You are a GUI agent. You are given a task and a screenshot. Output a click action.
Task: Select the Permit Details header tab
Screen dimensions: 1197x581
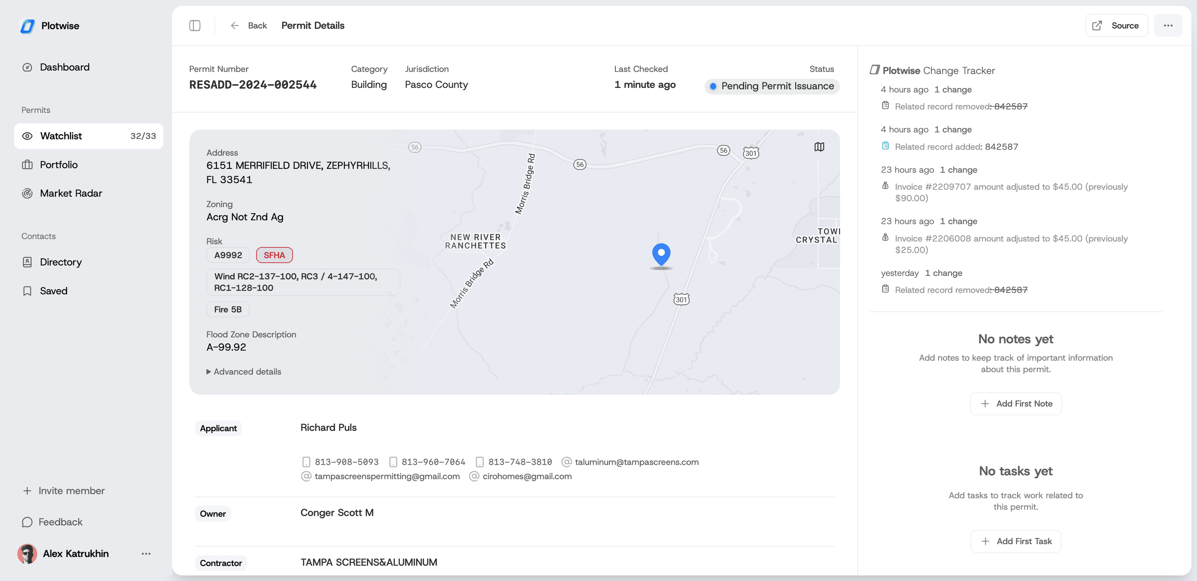(x=313, y=26)
